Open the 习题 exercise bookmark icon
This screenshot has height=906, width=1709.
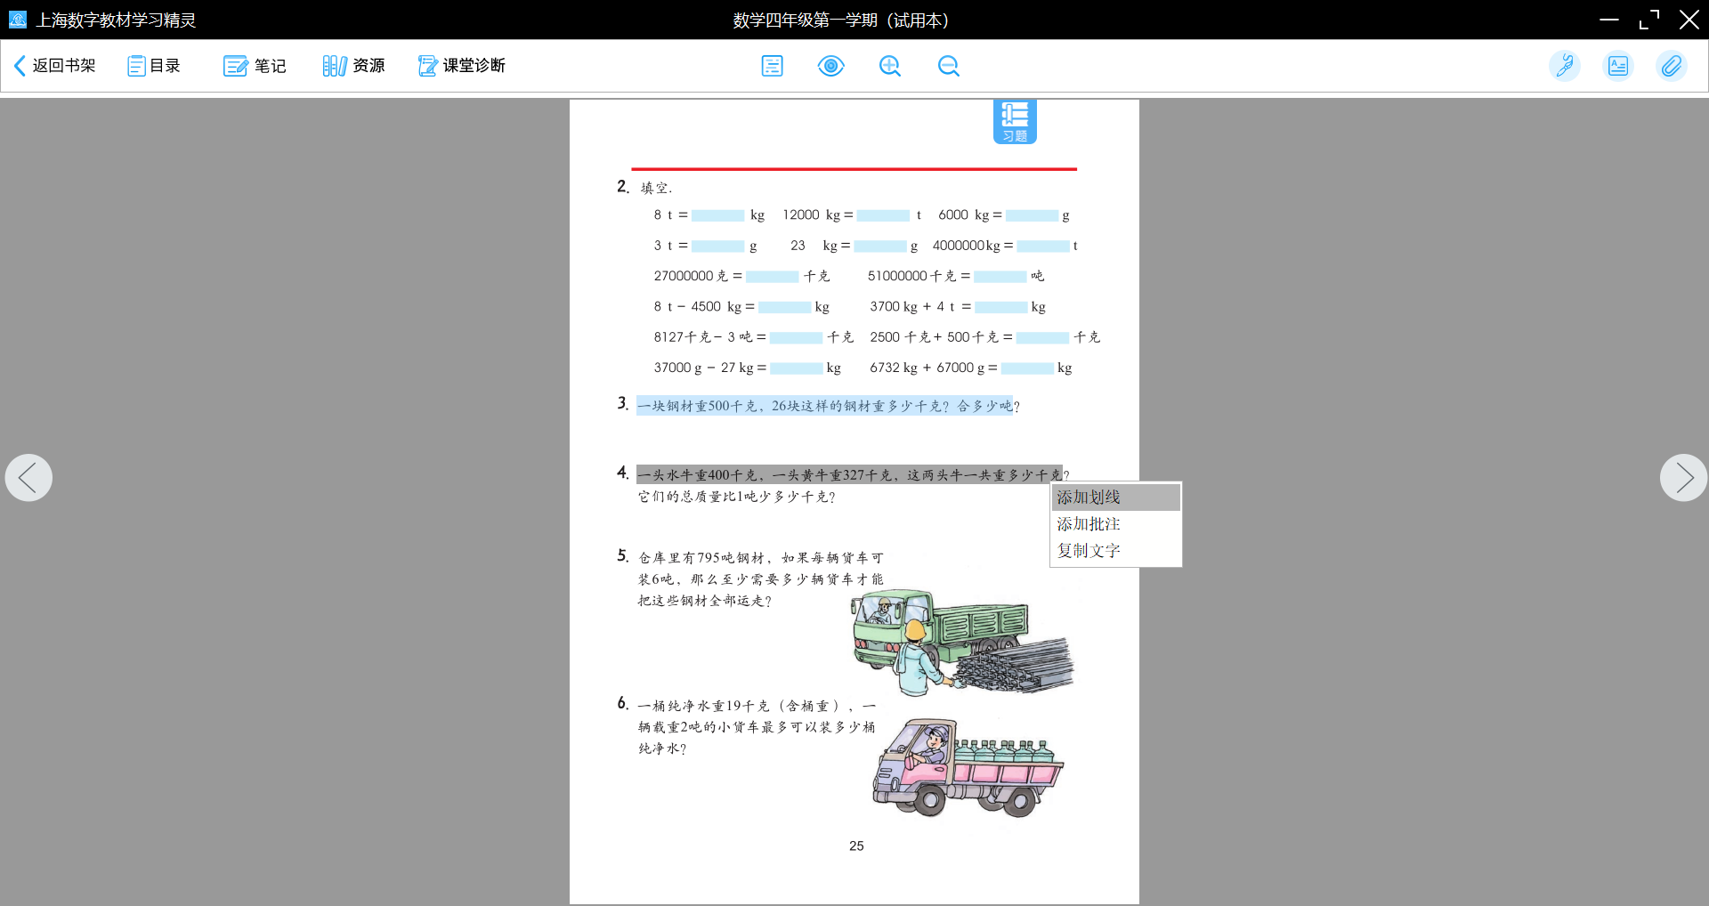(x=1015, y=121)
